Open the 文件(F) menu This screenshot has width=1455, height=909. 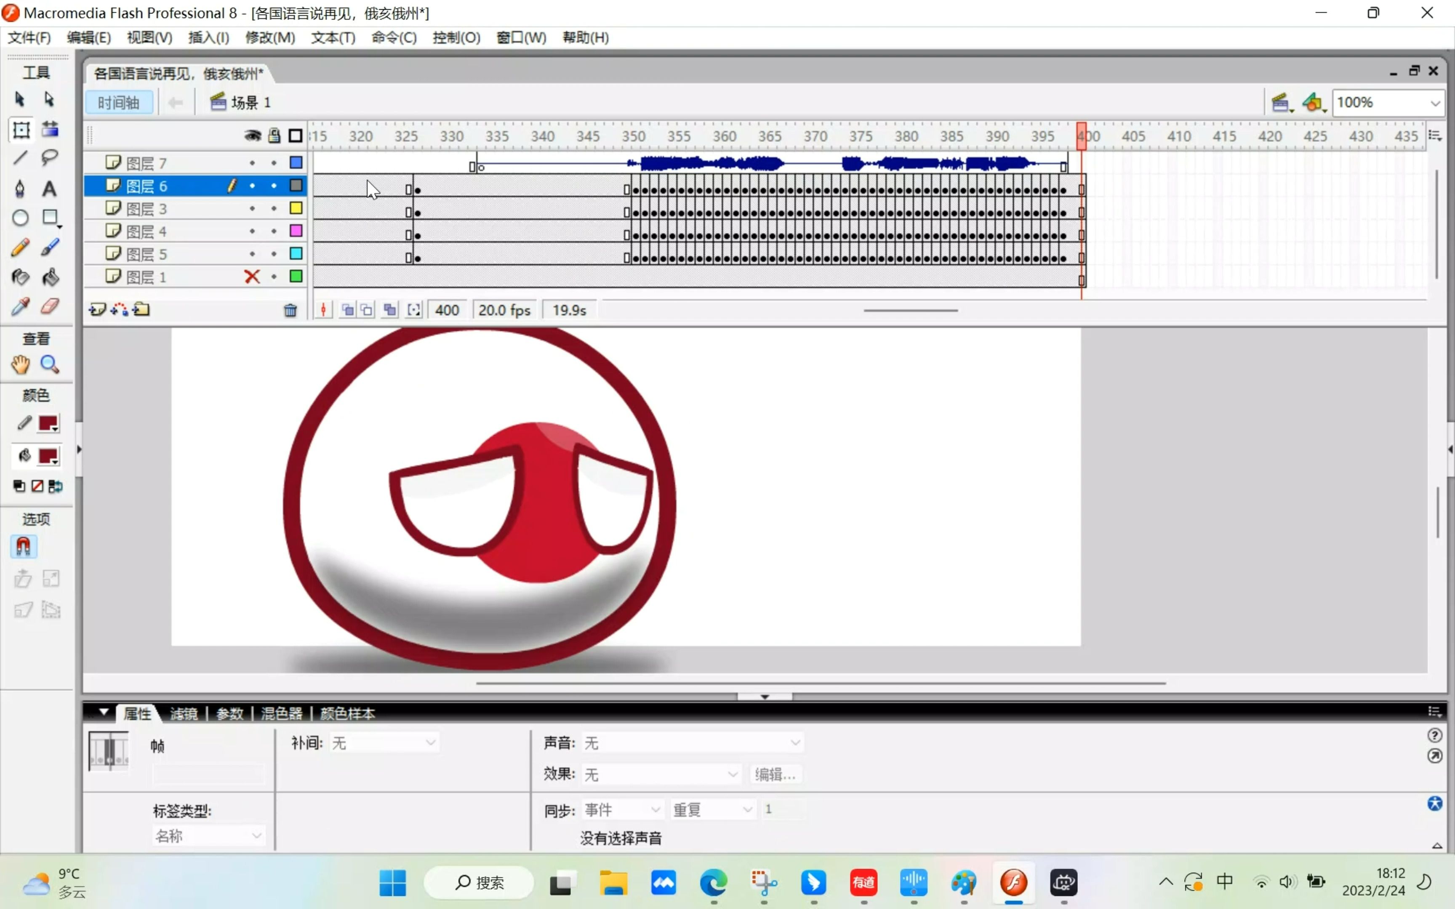coord(29,37)
